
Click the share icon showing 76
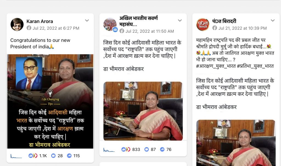tap(162, 149)
